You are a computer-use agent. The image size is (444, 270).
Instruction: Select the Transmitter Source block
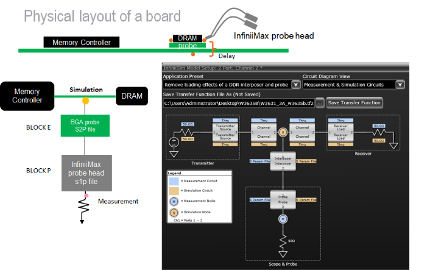[x=225, y=132]
